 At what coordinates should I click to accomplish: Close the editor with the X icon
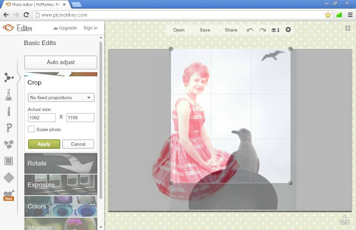click(x=348, y=28)
